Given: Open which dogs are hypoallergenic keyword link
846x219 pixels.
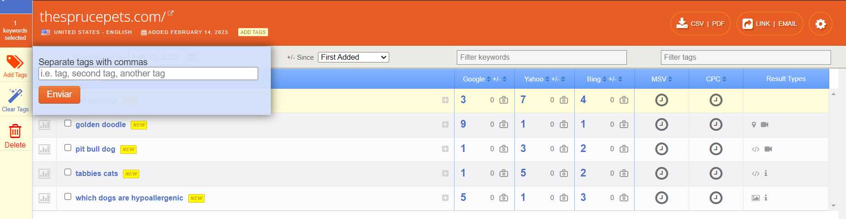Looking at the screenshot, I should [x=129, y=198].
